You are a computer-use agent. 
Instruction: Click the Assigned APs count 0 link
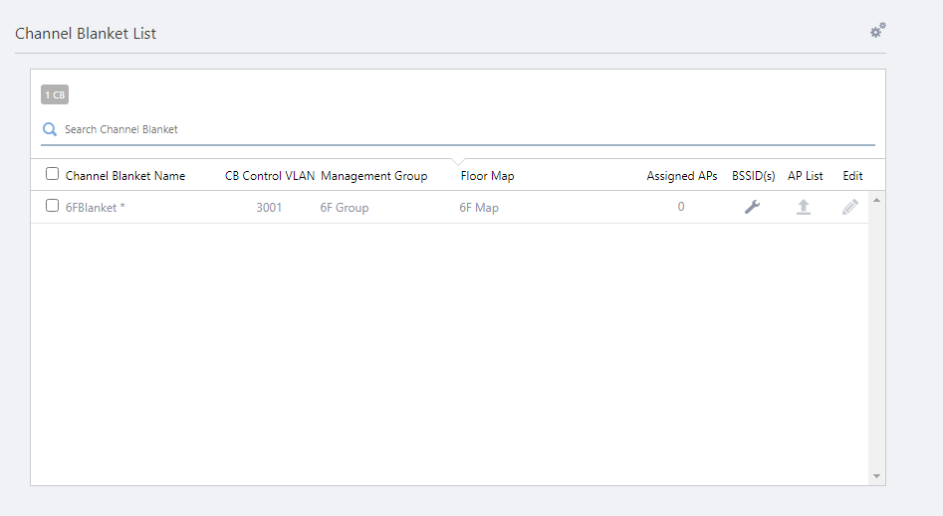[x=681, y=207]
